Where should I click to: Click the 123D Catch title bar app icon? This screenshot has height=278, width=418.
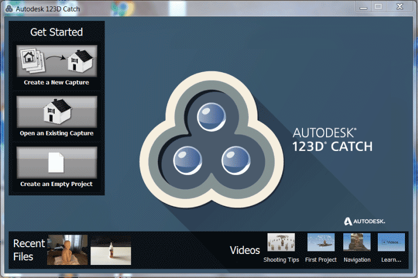pos(9,9)
